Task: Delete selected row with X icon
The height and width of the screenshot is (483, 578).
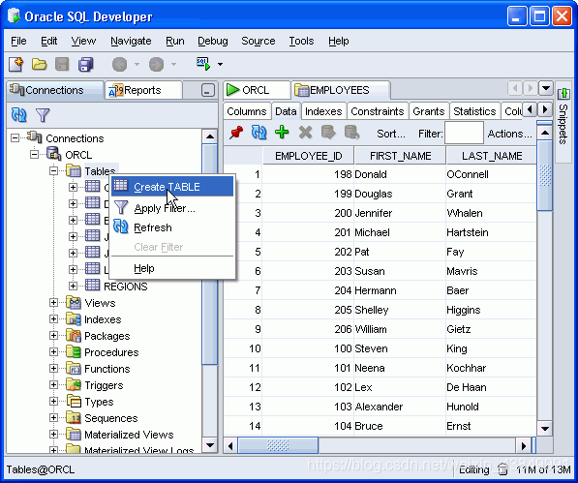Action: point(305,133)
